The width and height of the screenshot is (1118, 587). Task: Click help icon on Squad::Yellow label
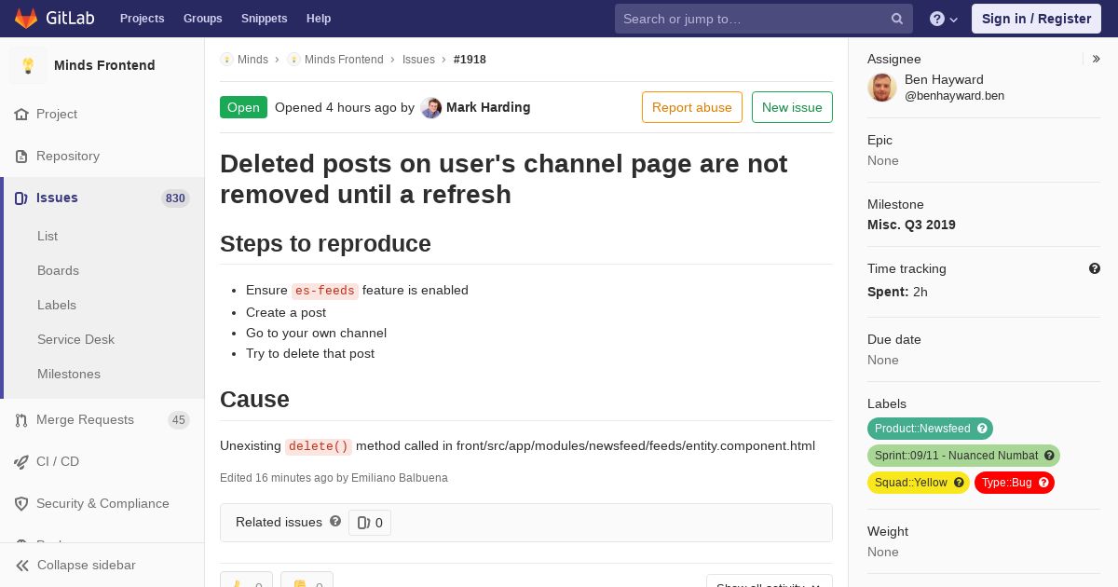point(959,483)
